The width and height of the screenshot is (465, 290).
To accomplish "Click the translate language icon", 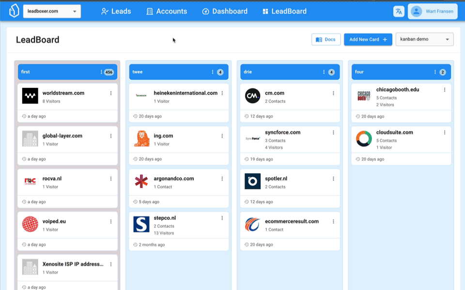I will [x=399, y=11].
